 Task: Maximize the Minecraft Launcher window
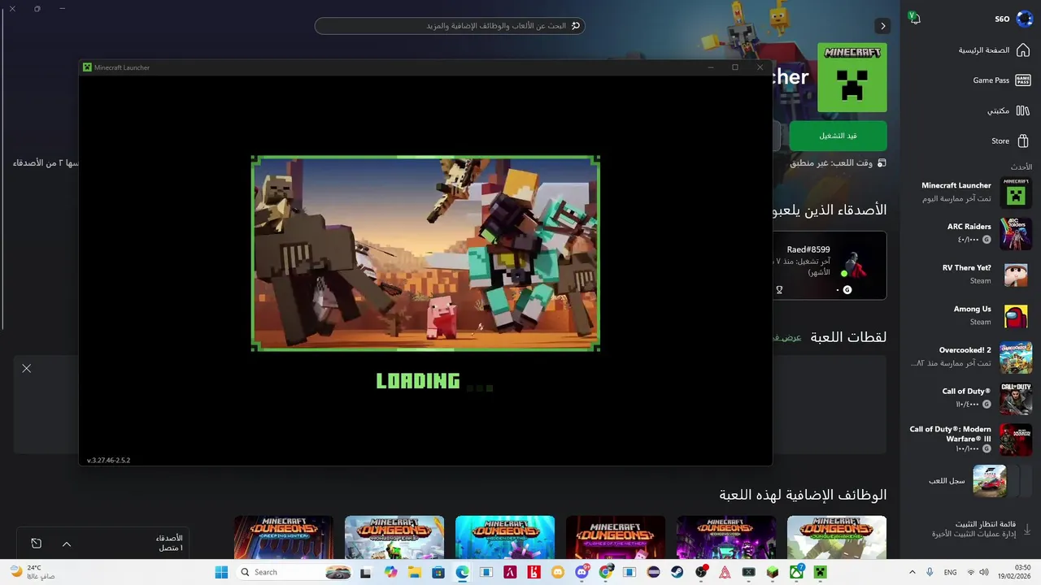[x=735, y=67]
